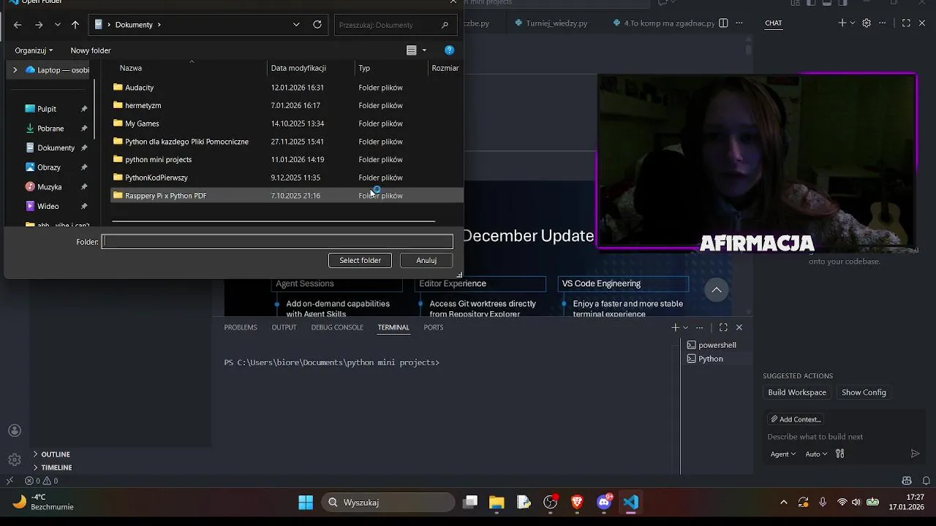Confirm with the Select folder button
This screenshot has width=936, height=526.
(360, 260)
